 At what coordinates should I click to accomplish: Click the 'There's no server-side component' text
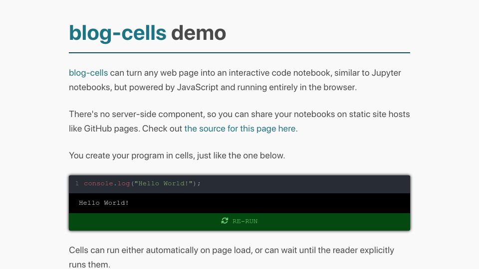137,114
